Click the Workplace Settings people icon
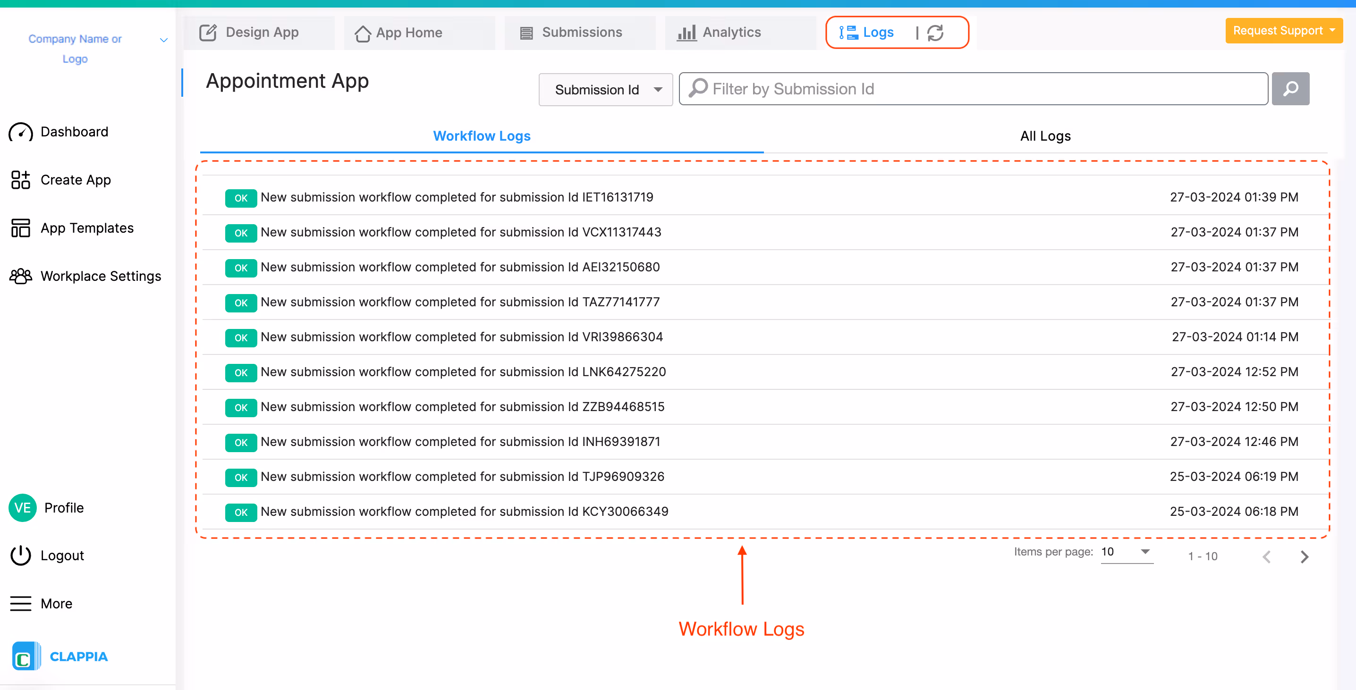This screenshot has width=1356, height=690. pos(20,276)
